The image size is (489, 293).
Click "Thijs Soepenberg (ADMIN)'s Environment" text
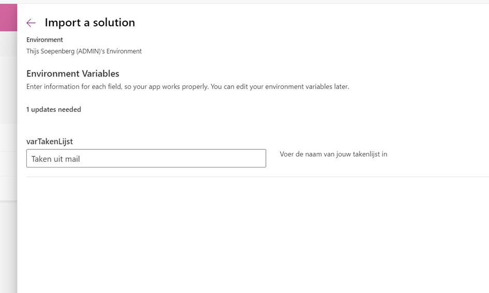[84, 51]
